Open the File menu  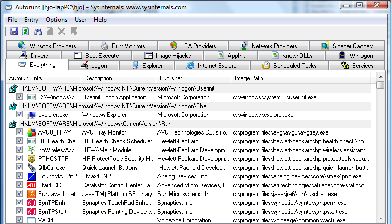pos(12,20)
